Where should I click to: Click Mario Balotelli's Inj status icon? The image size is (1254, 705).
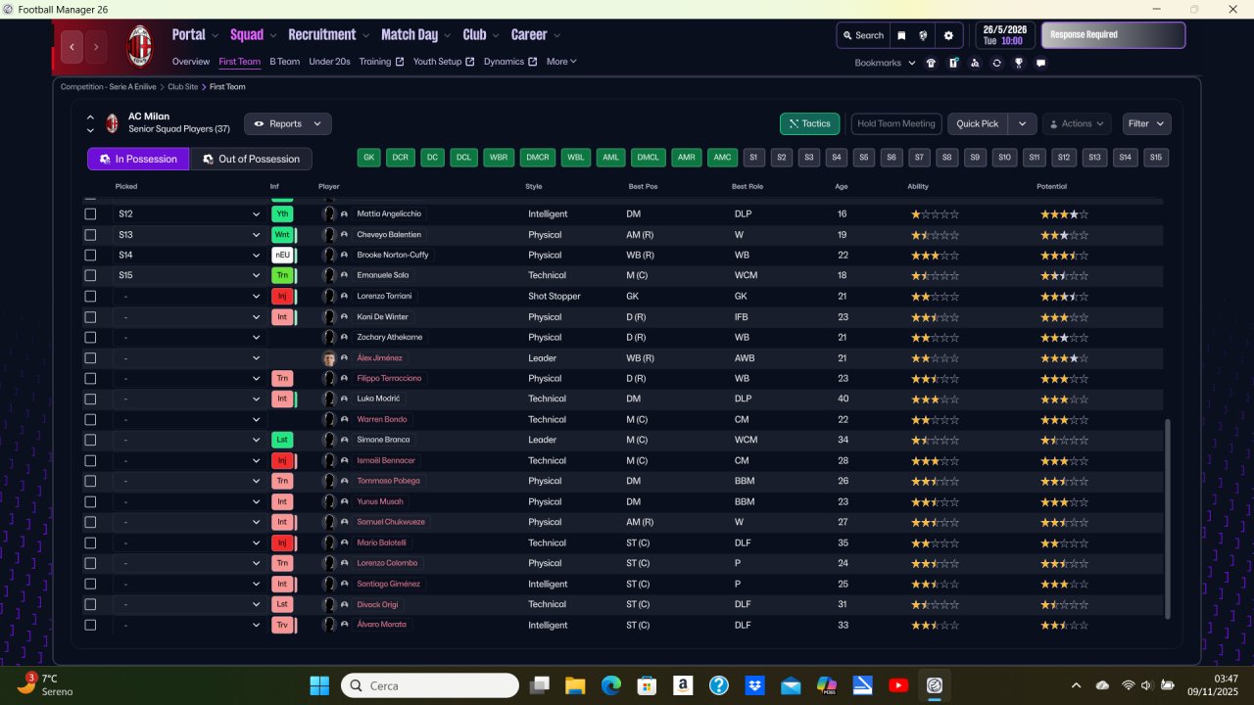283,542
